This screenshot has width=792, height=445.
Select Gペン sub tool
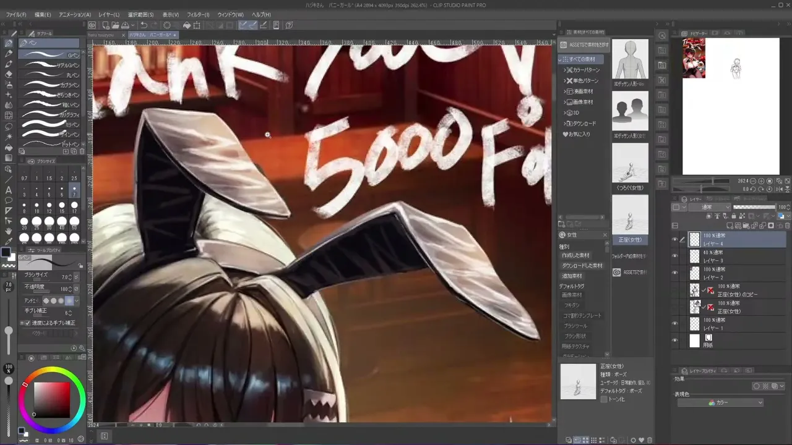[49, 55]
